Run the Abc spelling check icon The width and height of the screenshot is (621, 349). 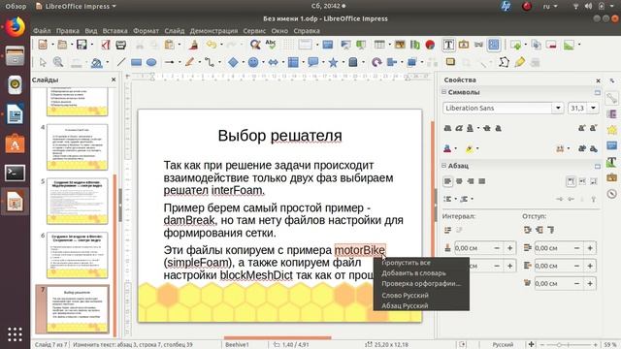tap(271, 45)
